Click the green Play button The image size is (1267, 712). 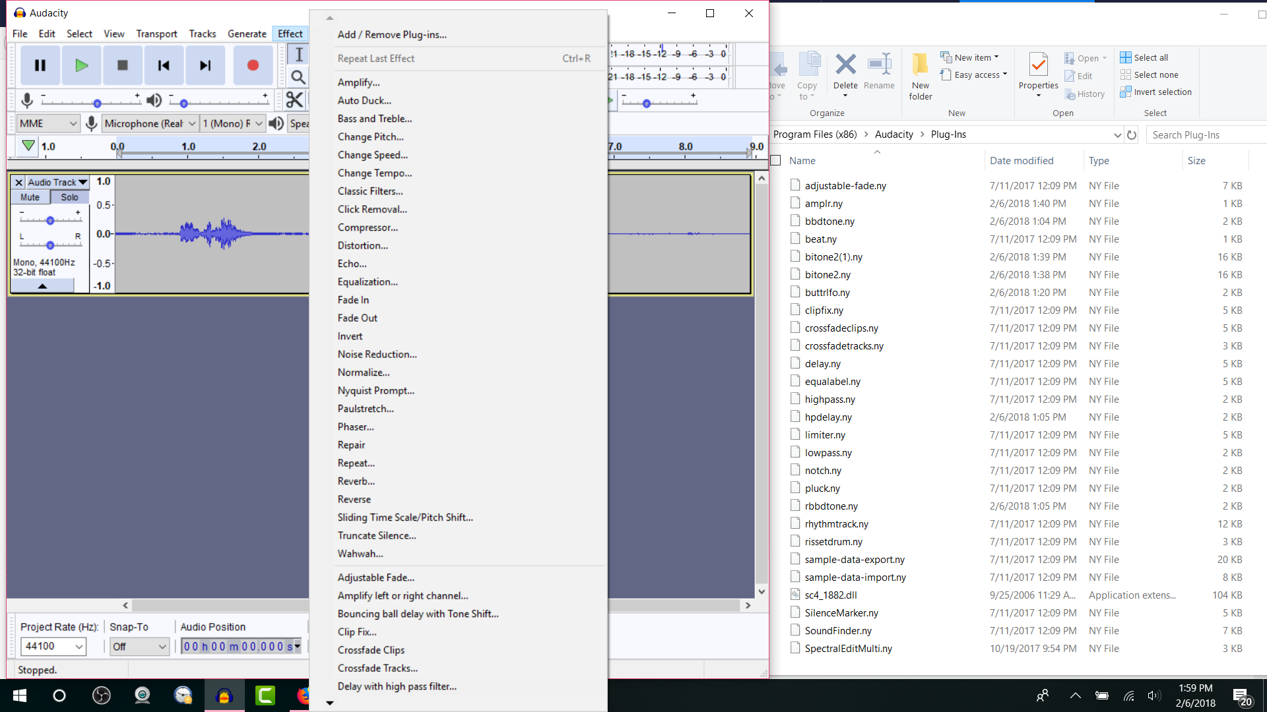81,65
